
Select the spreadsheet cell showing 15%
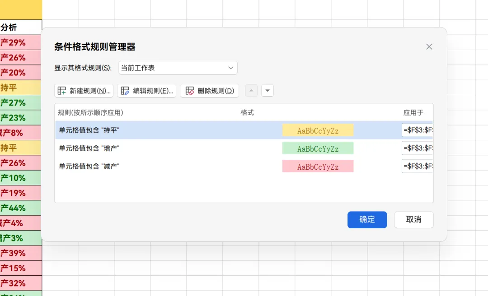pyautogui.click(x=20, y=268)
